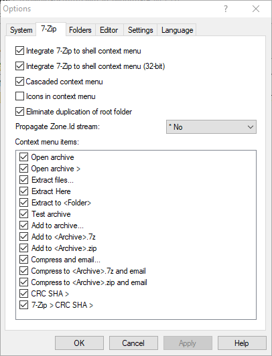272x356 pixels.
Task: Toggle the 'Open archive >' item checkbox
Action: pyautogui.click(x=23, y=169)
